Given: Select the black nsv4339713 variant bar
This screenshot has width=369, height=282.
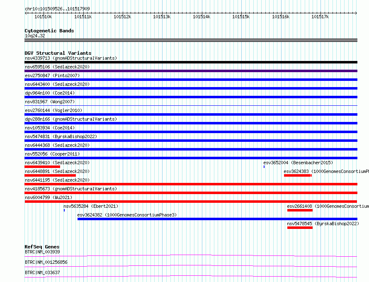Looking at the screenshot, I should tap(191, 62).
